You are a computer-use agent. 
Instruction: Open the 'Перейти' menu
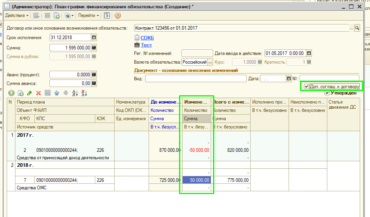click(89, 15)
